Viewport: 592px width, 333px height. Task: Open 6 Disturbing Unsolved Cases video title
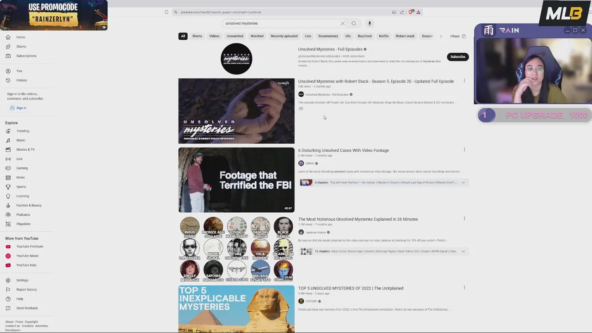pos(343,150)
